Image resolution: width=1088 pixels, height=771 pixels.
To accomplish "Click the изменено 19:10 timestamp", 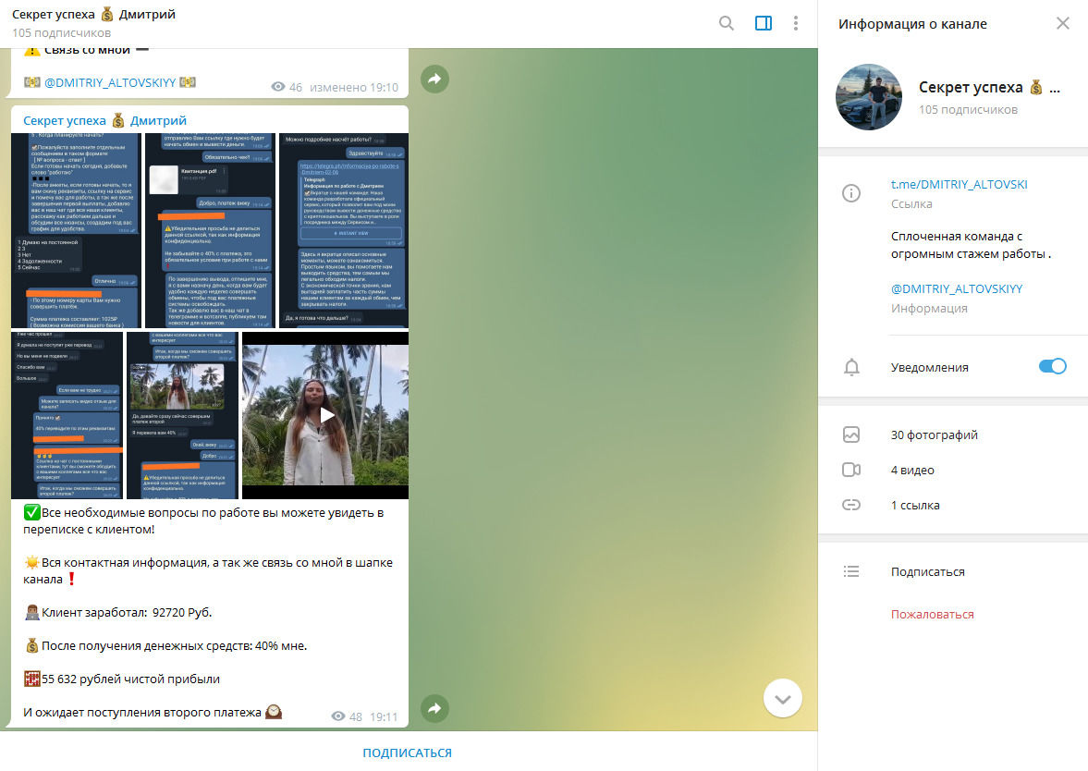I will click(354, 88).
